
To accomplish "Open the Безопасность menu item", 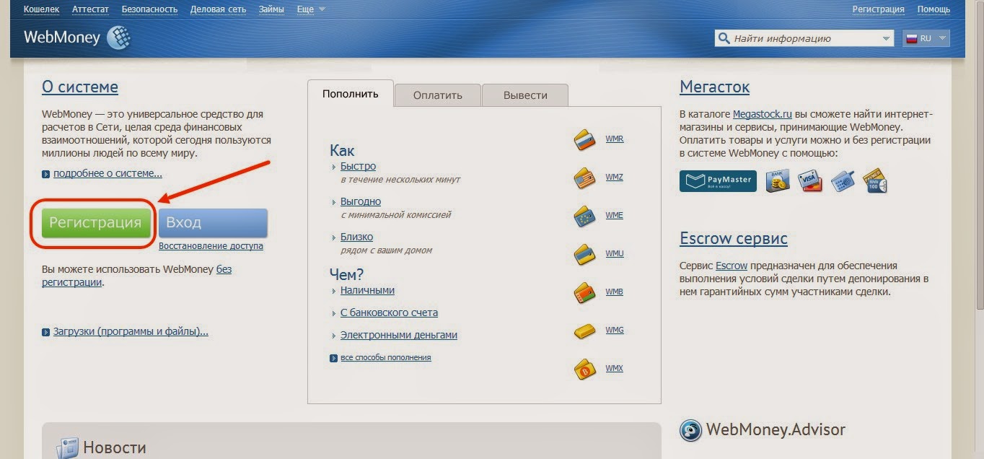I will (149, 9).
